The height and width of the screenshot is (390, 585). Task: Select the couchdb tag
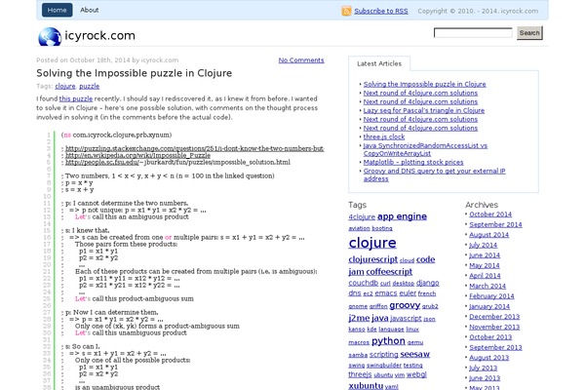[x=363, y=283]
